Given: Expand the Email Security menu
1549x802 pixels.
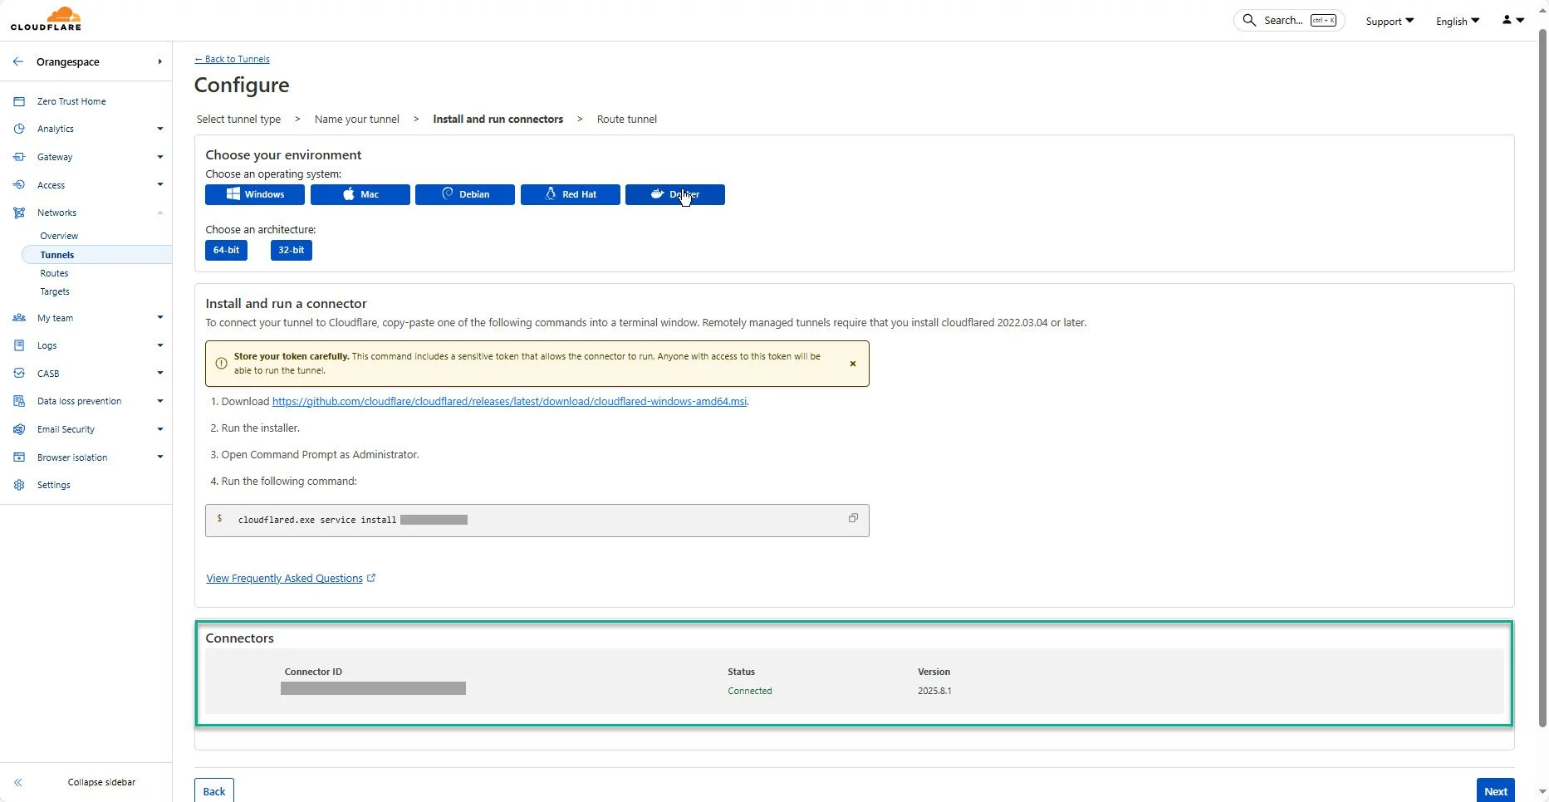Looking at the screenshot, I should coord(160,429).
